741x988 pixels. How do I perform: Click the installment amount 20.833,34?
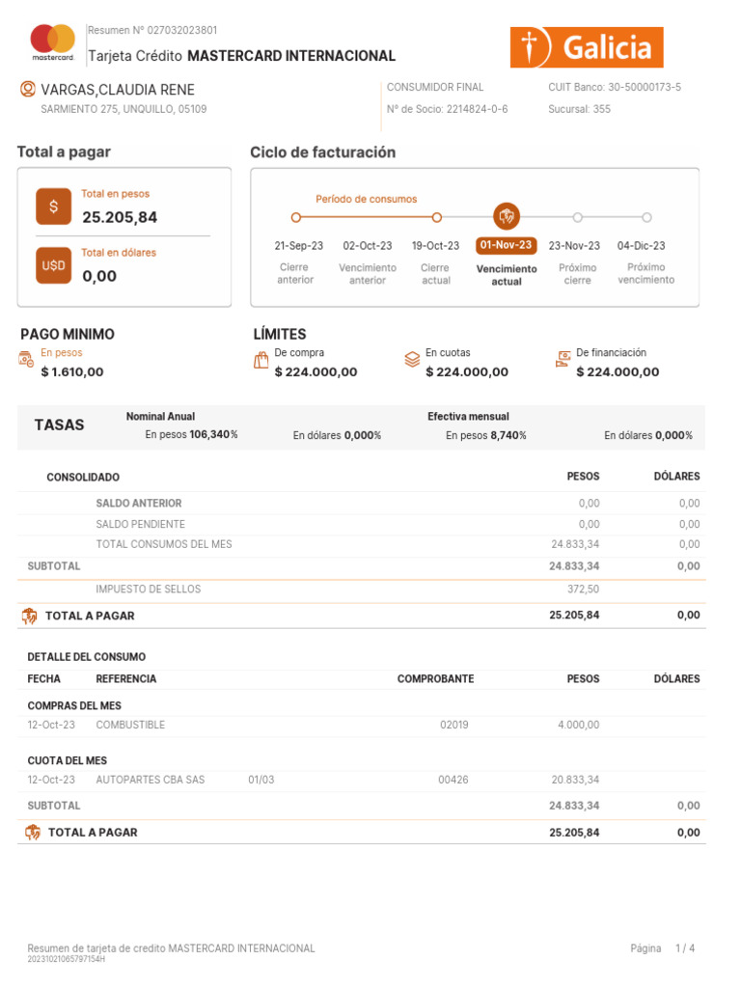(575, 780)
